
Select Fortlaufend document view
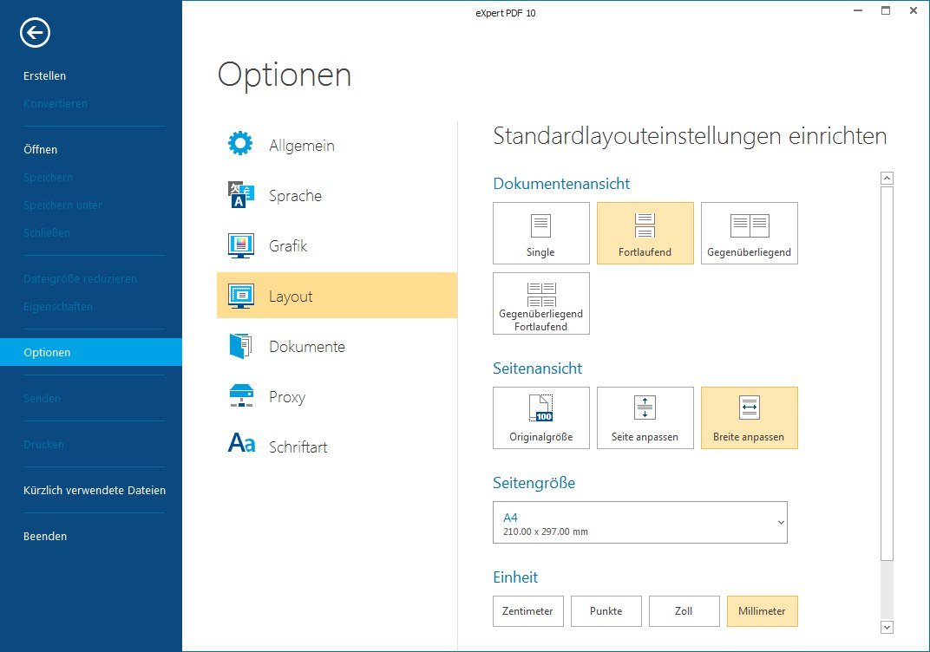pos(645,233)
